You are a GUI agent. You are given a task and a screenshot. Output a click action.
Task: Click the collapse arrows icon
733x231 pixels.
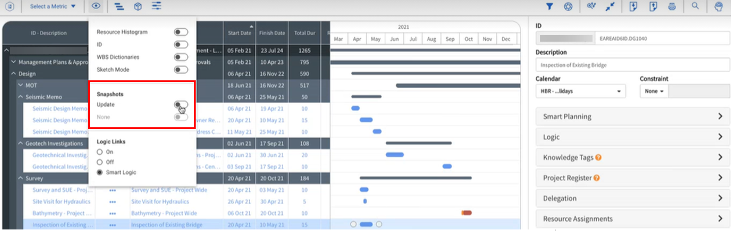(610, 7)
